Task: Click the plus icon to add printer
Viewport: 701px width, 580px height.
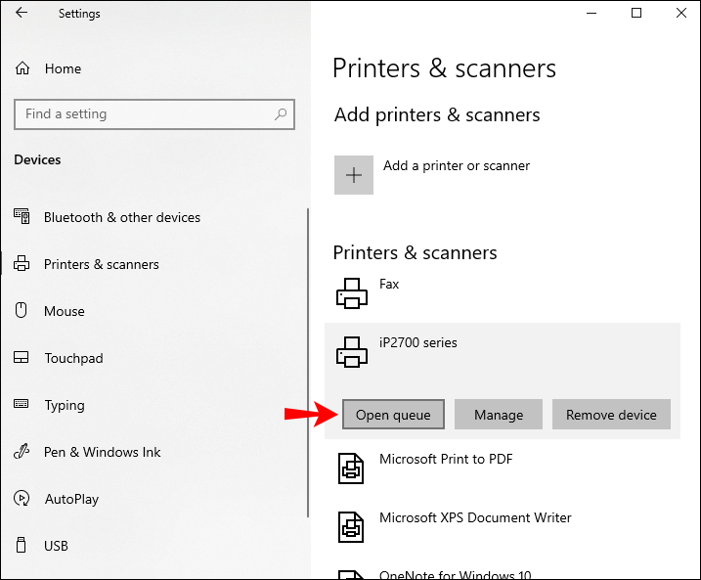Action: point(354,175)
